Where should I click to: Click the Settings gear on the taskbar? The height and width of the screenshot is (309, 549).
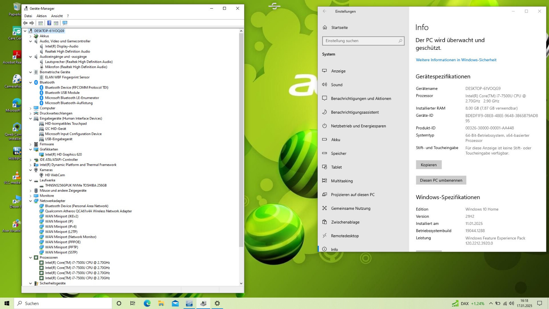point(217,303)
